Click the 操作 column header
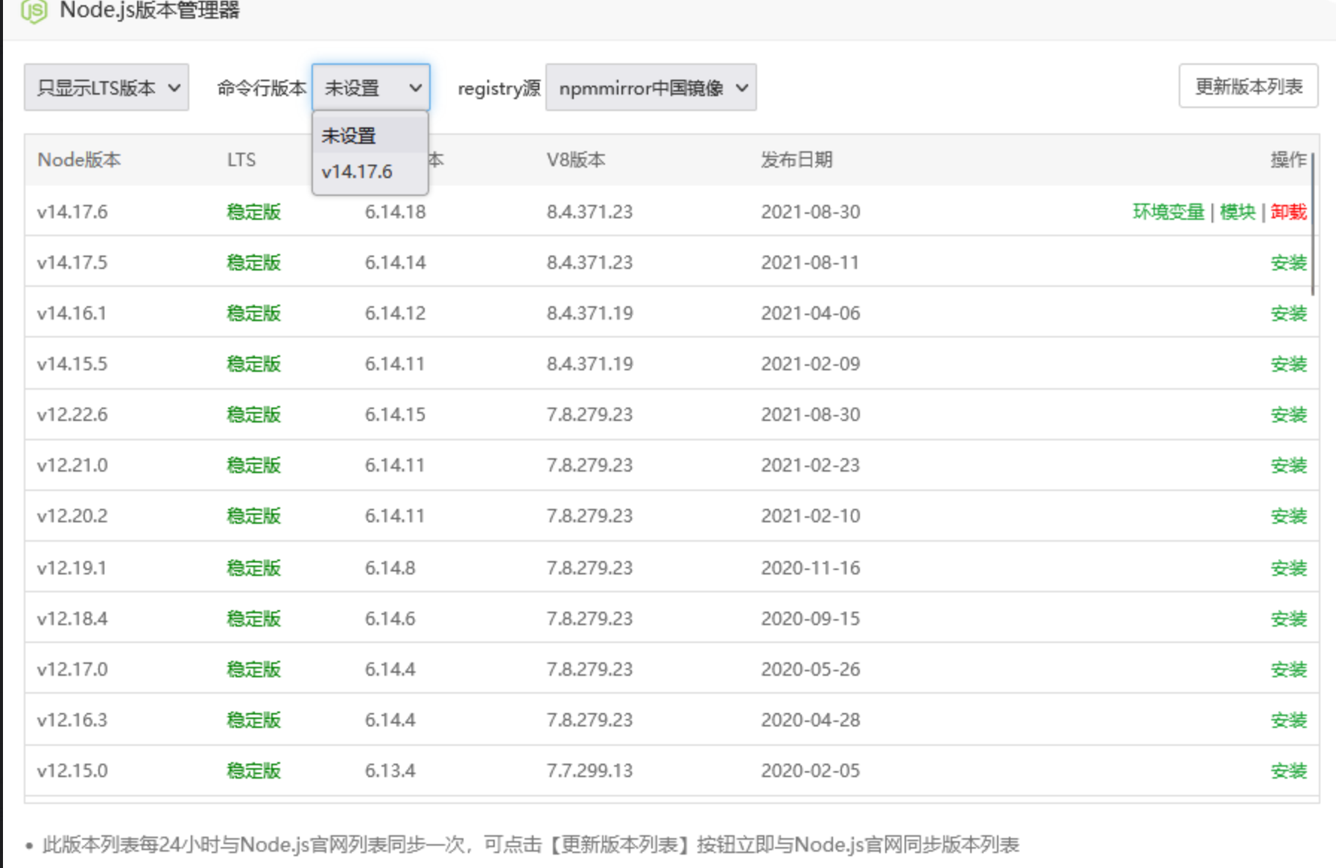 tap(1288, 159)
